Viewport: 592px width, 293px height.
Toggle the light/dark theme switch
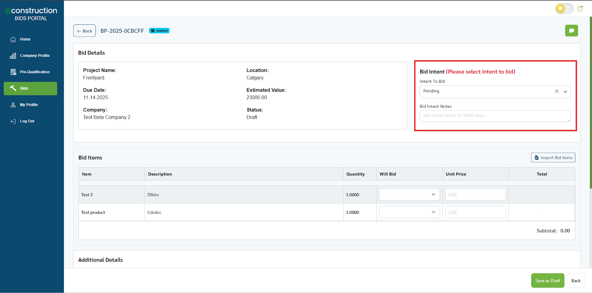click(564, 9)
